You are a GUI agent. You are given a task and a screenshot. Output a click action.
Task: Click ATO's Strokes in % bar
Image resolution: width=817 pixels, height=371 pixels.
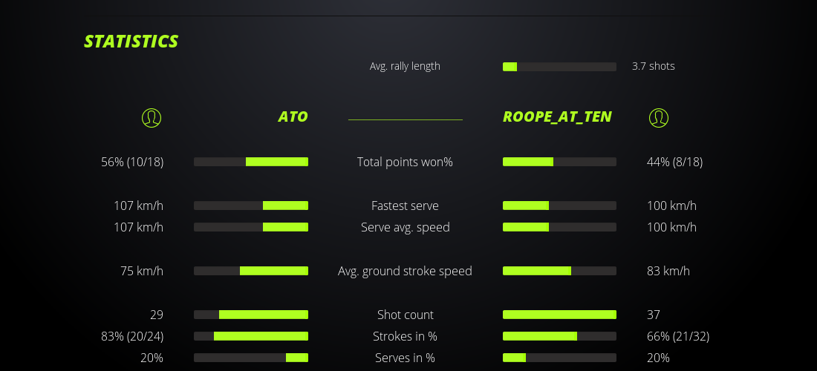(x=251, y=336)
